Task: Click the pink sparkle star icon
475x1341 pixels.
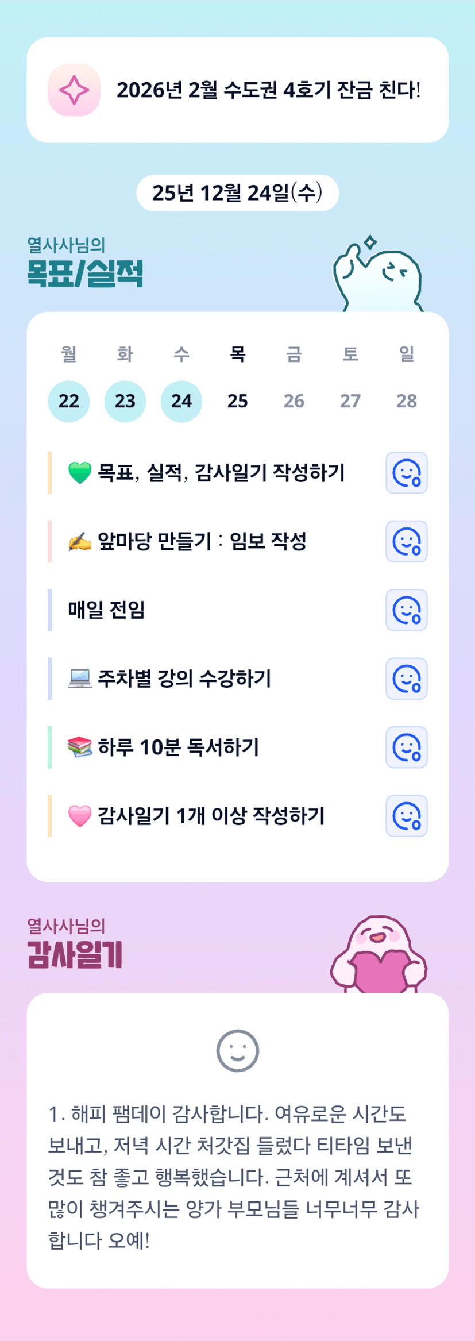Action: click(74, 90)
